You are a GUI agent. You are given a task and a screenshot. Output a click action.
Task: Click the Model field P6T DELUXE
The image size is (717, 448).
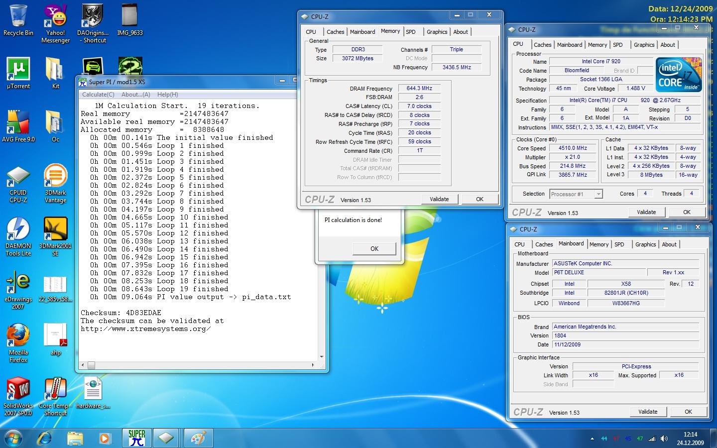pos(598,272)
